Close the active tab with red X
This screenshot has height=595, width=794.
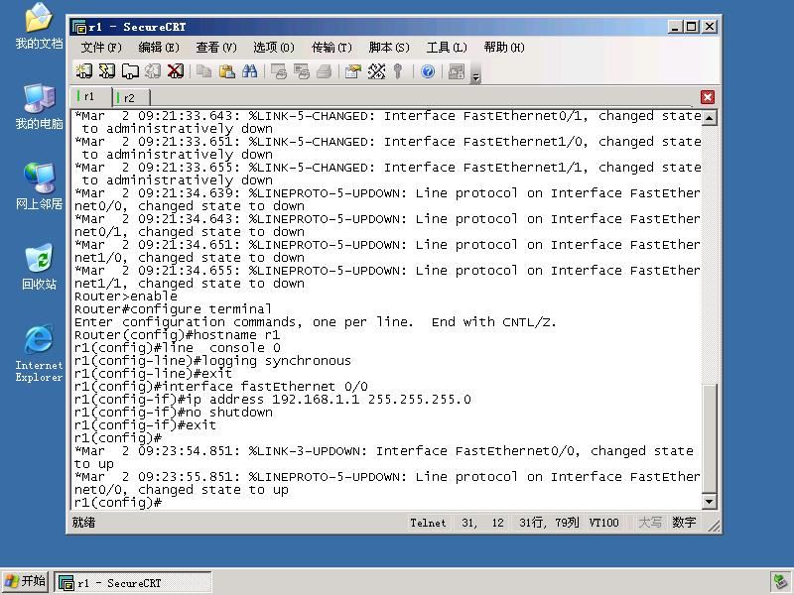708,96
